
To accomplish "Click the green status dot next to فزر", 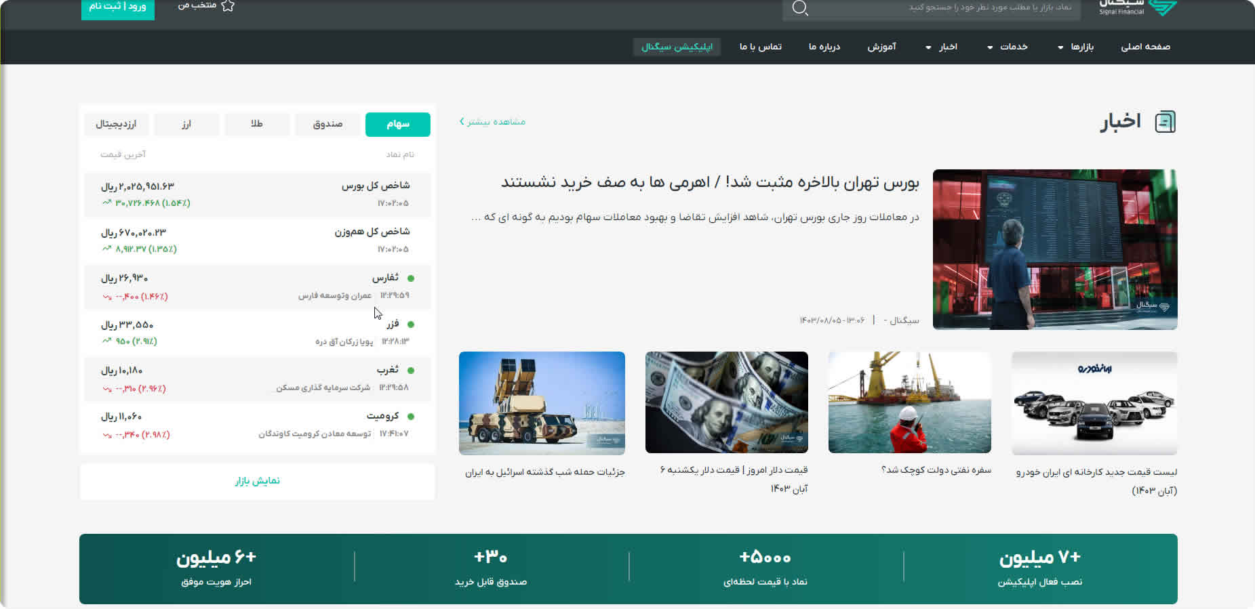I will pos(411,324).
